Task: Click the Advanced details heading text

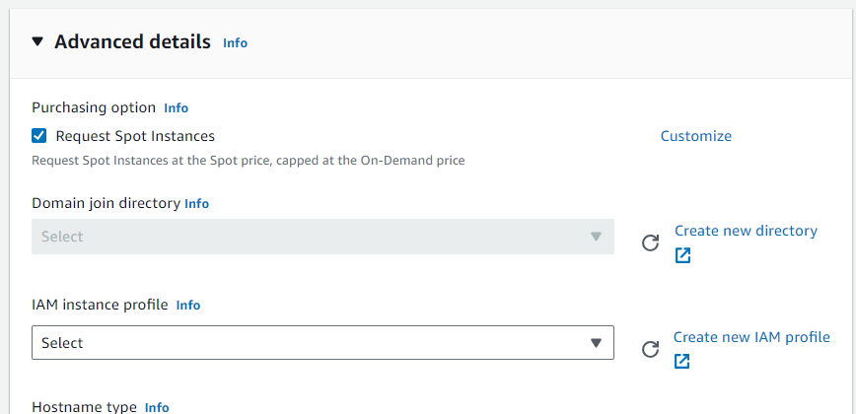Action: pos(133,42)
